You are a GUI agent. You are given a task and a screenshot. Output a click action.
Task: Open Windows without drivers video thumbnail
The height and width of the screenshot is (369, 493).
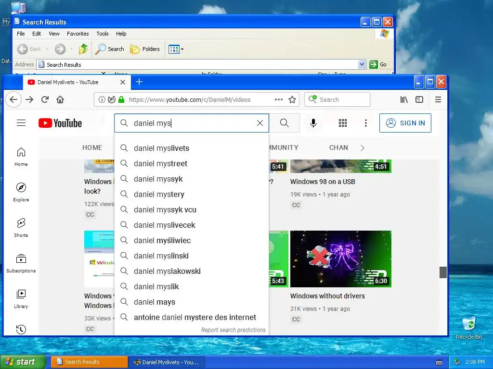(x=341, y=259)
